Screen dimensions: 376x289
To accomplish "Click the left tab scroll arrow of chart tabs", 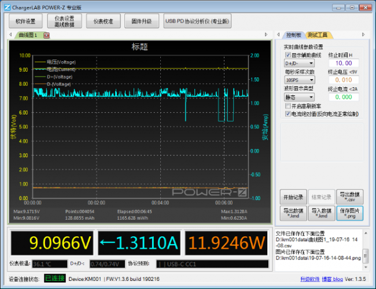I will [x=10, y=35].
